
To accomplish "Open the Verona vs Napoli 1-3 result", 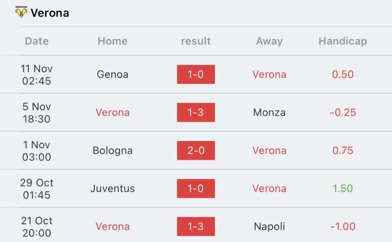I will pos(196,227).
